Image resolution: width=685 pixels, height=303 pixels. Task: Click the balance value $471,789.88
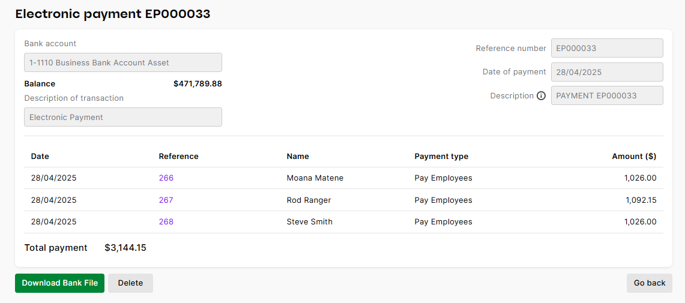click(x=198, y=84)
